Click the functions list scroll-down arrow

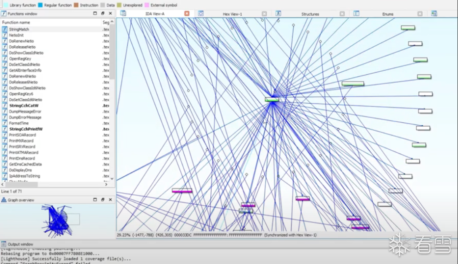click(x=112, y=179)
